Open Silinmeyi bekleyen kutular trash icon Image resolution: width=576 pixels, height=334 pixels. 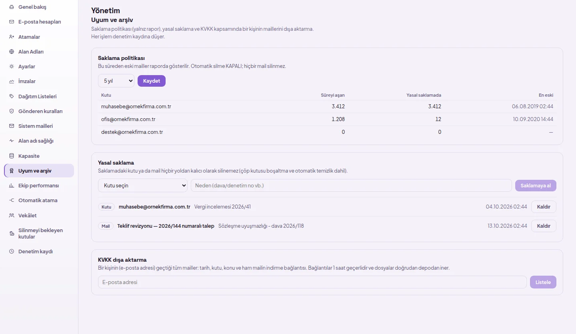tap(12, 233)
